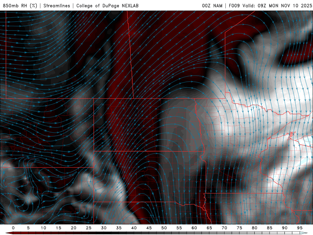Select the "20" scale label
The width and height of the screenshot is (313, 235).
point(74,228)
